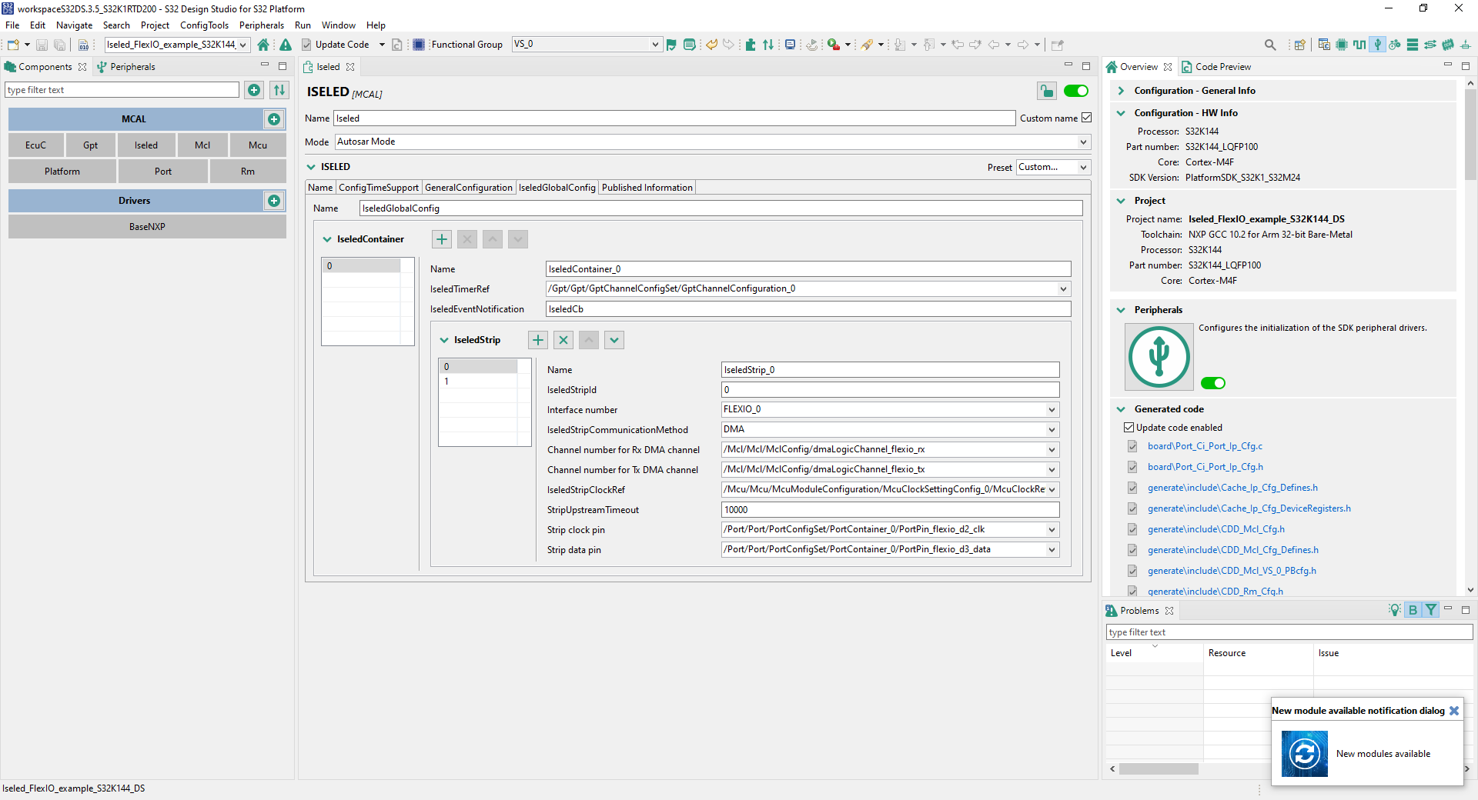Screen dimensions: 1478x800
Task: Select IseledStrip list item 1
Action: click(x=479, y=382)
